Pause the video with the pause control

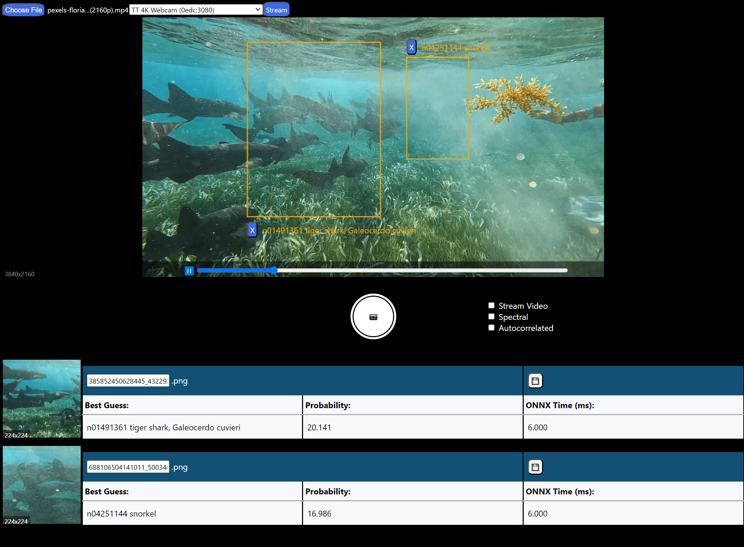[x=189, y=271]
